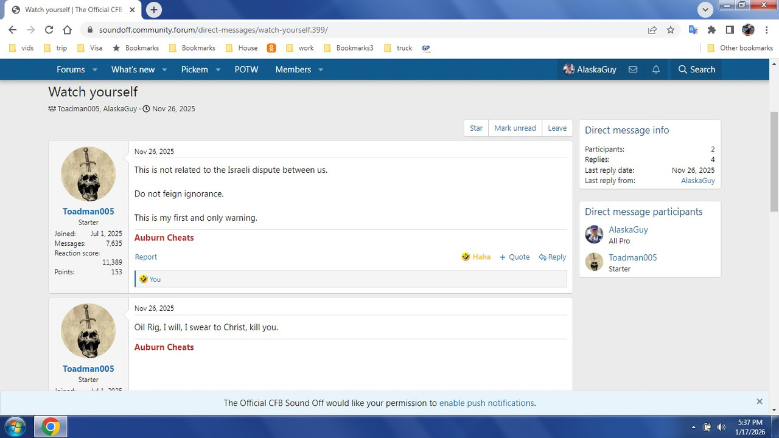Open the Chrome profile avatar

point(749,30)
